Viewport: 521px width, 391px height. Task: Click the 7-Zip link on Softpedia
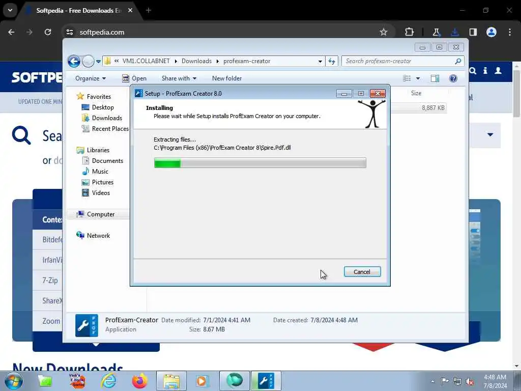(x=50, y=281)
